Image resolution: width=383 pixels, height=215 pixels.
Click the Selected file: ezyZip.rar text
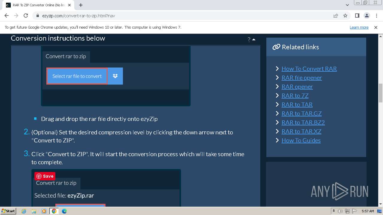64,196
